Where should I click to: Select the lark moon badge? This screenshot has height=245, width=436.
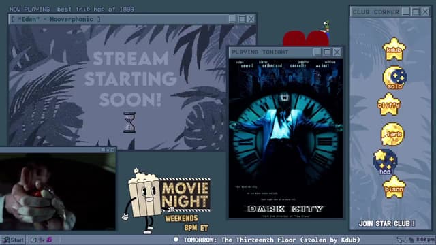392,135
